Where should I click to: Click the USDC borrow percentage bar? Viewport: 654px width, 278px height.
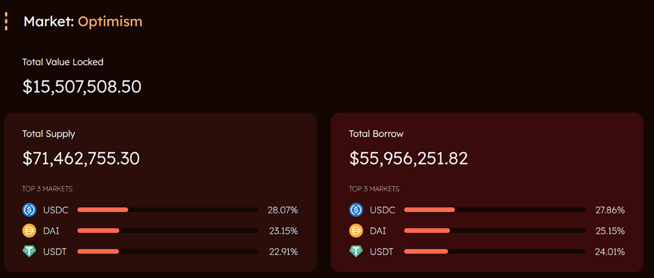pyautogui.click(x=495, y=210)
